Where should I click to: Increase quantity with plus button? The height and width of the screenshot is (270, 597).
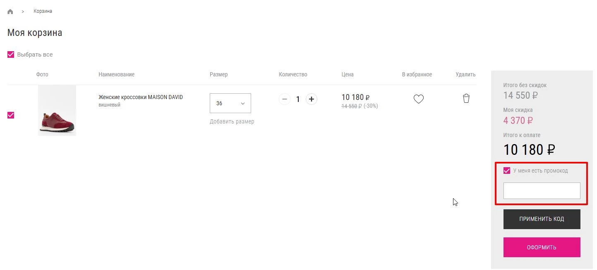(312, 99)
